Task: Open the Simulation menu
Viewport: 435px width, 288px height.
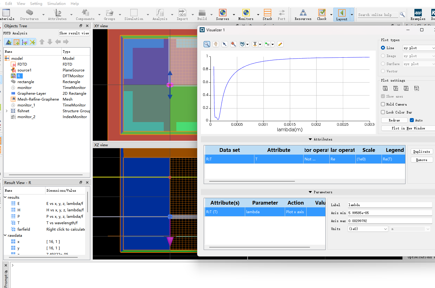Action: point(57,3)
